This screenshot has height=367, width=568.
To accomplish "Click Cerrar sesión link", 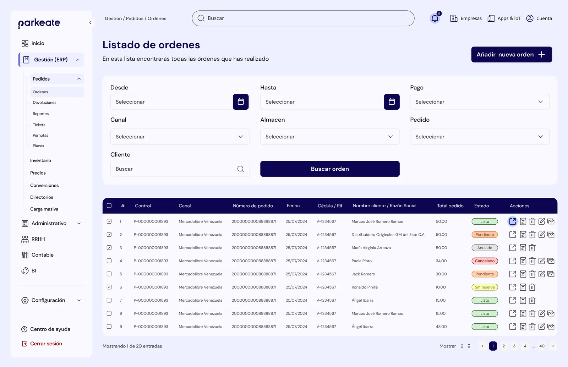I will click(x=42, y=344).
